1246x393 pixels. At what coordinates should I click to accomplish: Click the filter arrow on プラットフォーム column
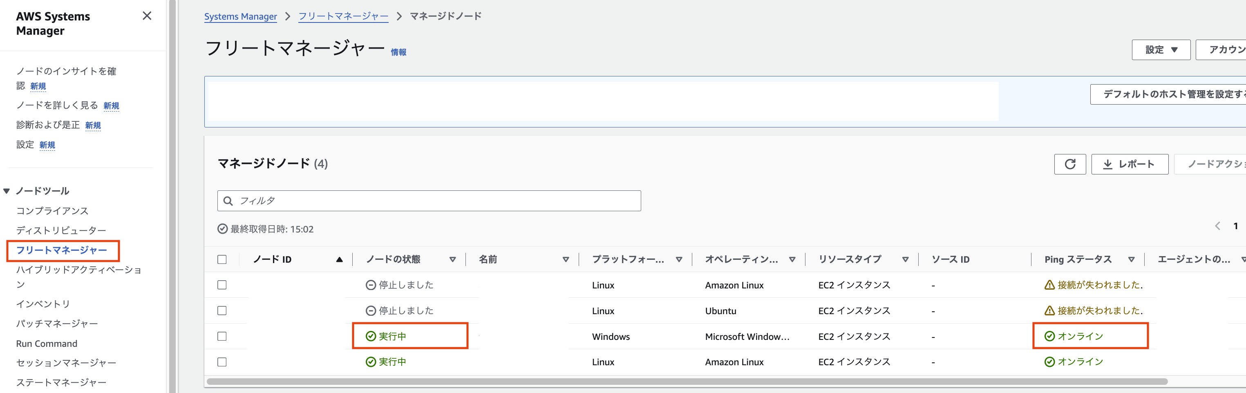[679, 259]
